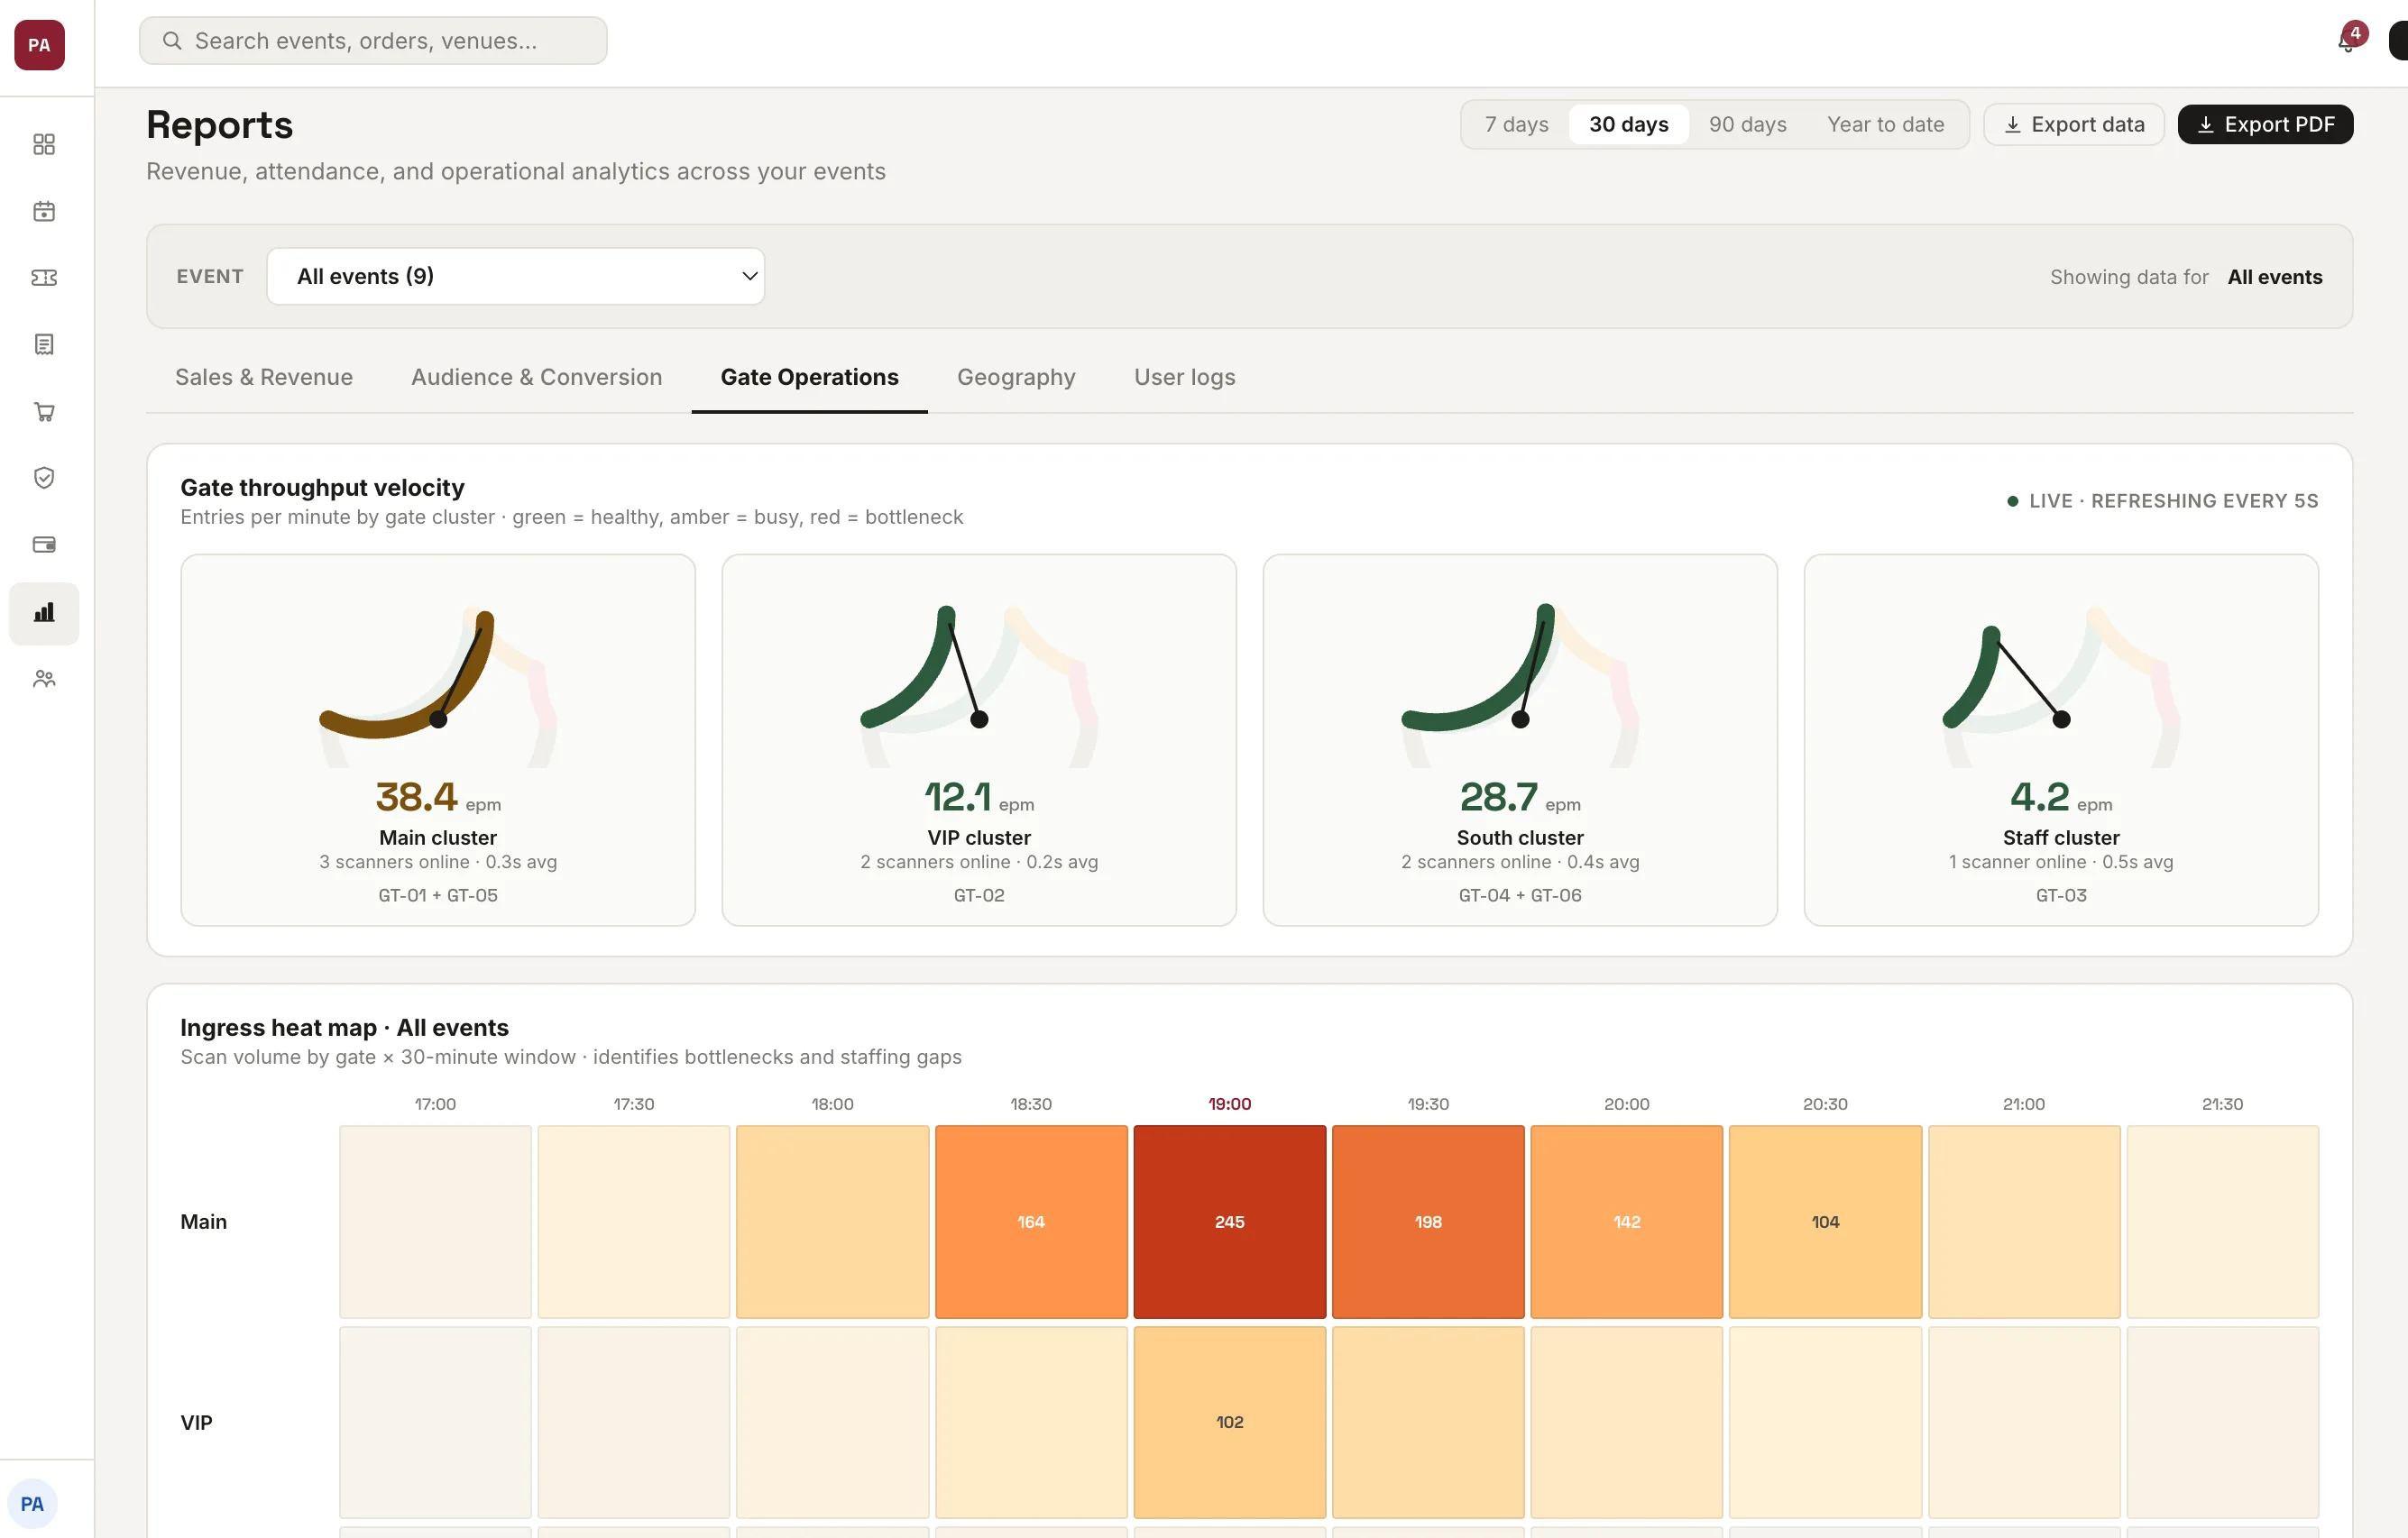Click the VIP 19:00 heat cell 102
2408x1538 pixels.
[1229, 1422]
